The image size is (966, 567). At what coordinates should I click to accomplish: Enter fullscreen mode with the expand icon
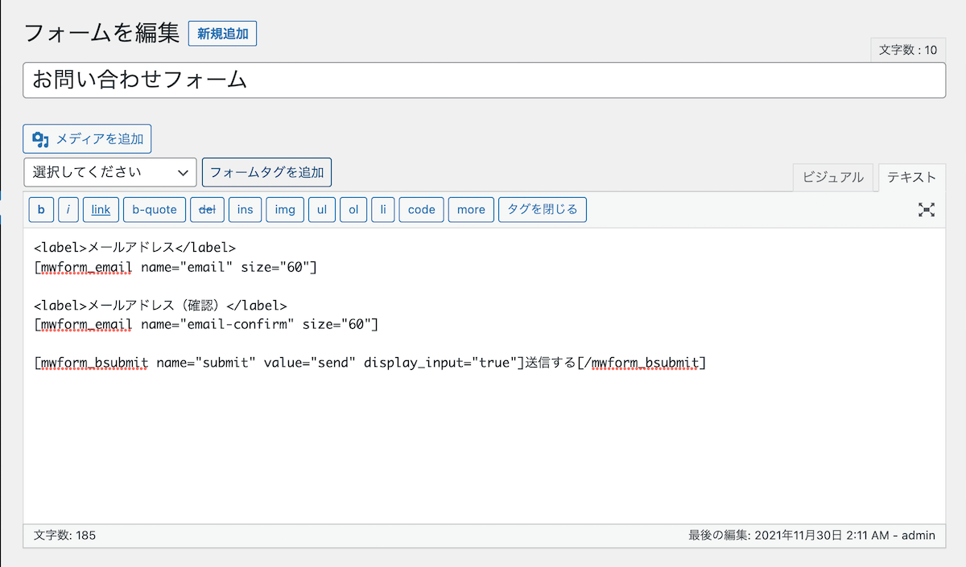coord(927,209)
